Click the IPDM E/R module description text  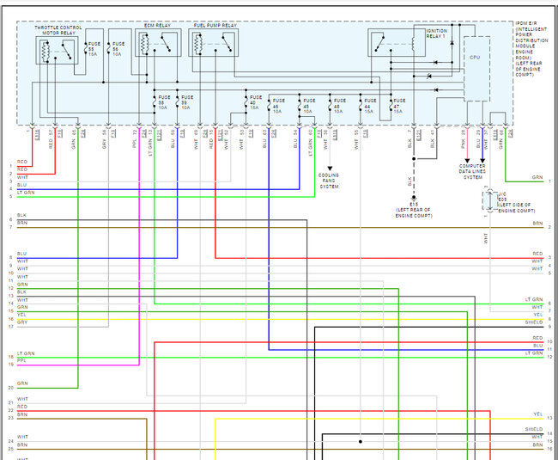(x=531, y=49)
